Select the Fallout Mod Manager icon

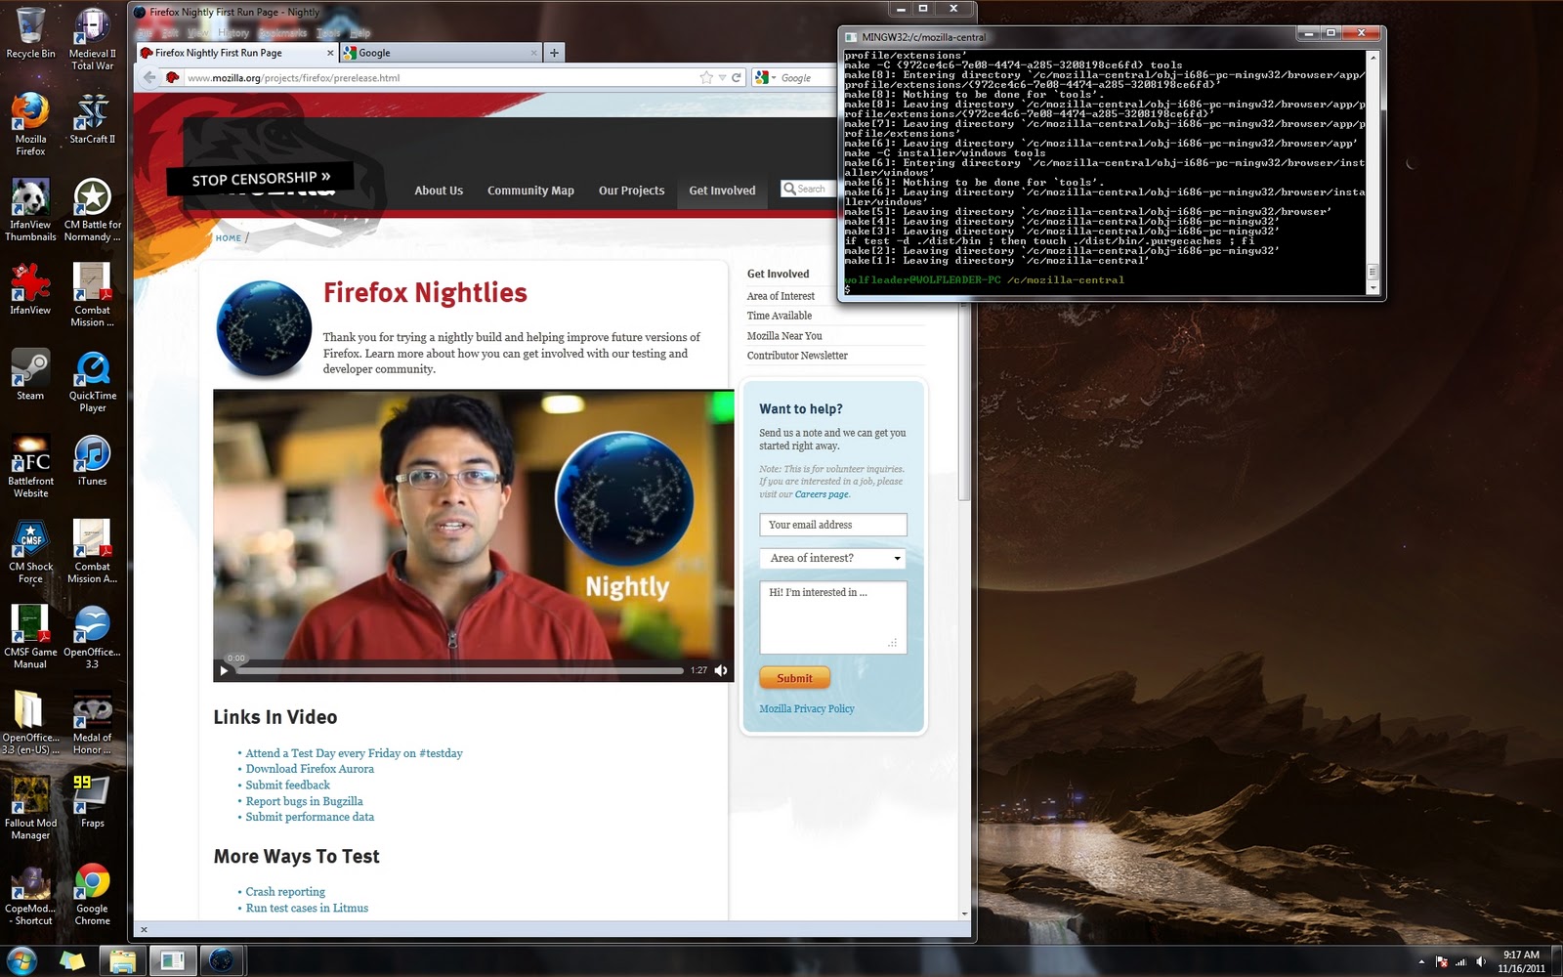pos(30,809)
